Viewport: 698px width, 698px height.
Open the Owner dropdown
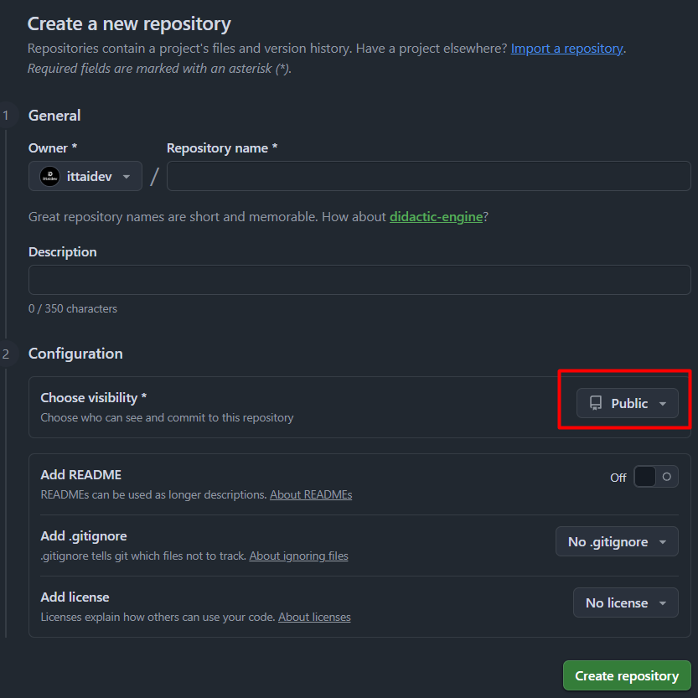tap(85, 176)
